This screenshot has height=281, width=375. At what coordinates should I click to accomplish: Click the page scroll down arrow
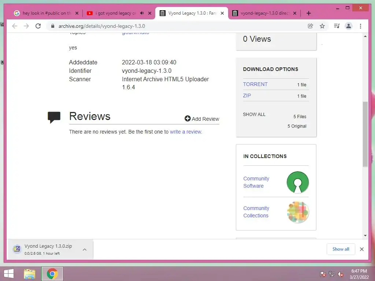coord(365,236)
